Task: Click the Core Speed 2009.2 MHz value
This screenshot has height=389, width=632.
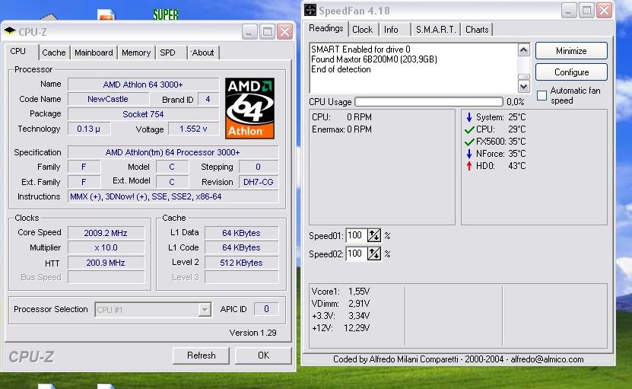Action: (x=106, y=233)
